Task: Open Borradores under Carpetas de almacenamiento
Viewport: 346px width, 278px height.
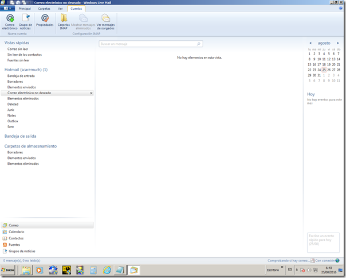Action: (15, 152)
